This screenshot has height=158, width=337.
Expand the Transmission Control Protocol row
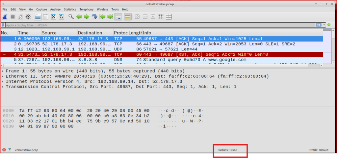tap(3, 87)
